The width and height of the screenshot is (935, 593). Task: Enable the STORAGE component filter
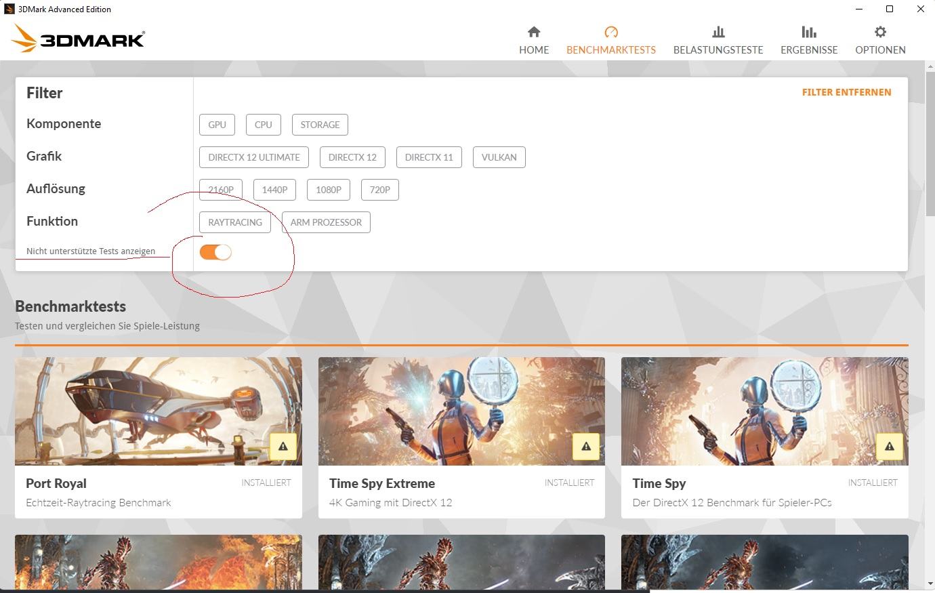click(320, 125)
